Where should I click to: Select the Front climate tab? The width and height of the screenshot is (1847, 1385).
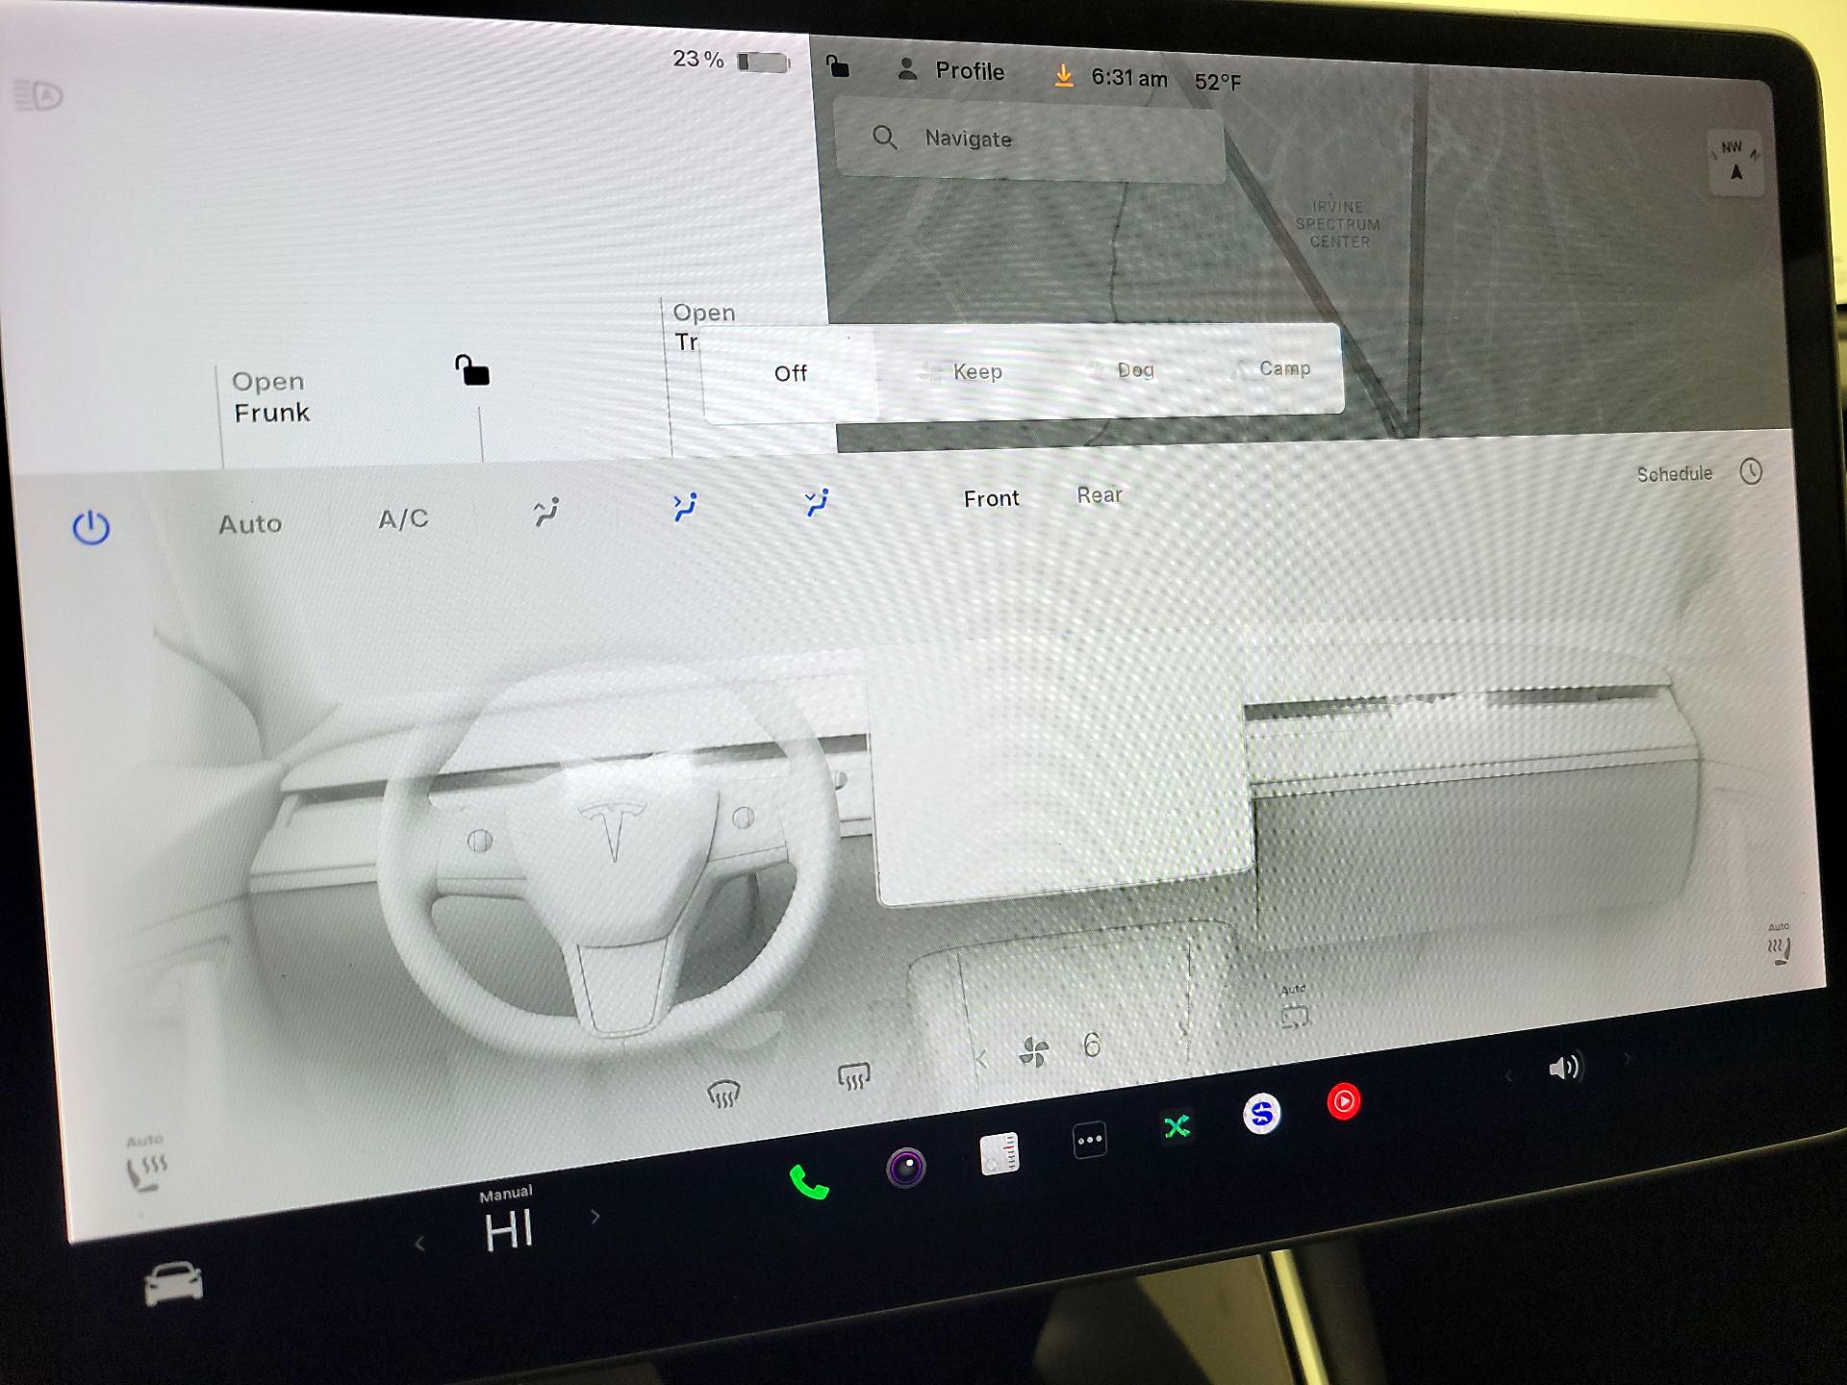[991, 498]
